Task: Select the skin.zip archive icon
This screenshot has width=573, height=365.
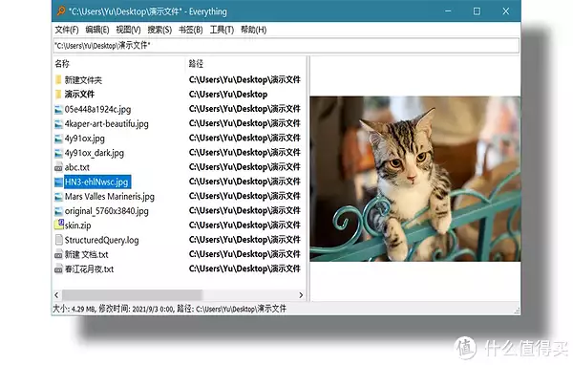Action: pyautogui.click(x=59, y=225)
